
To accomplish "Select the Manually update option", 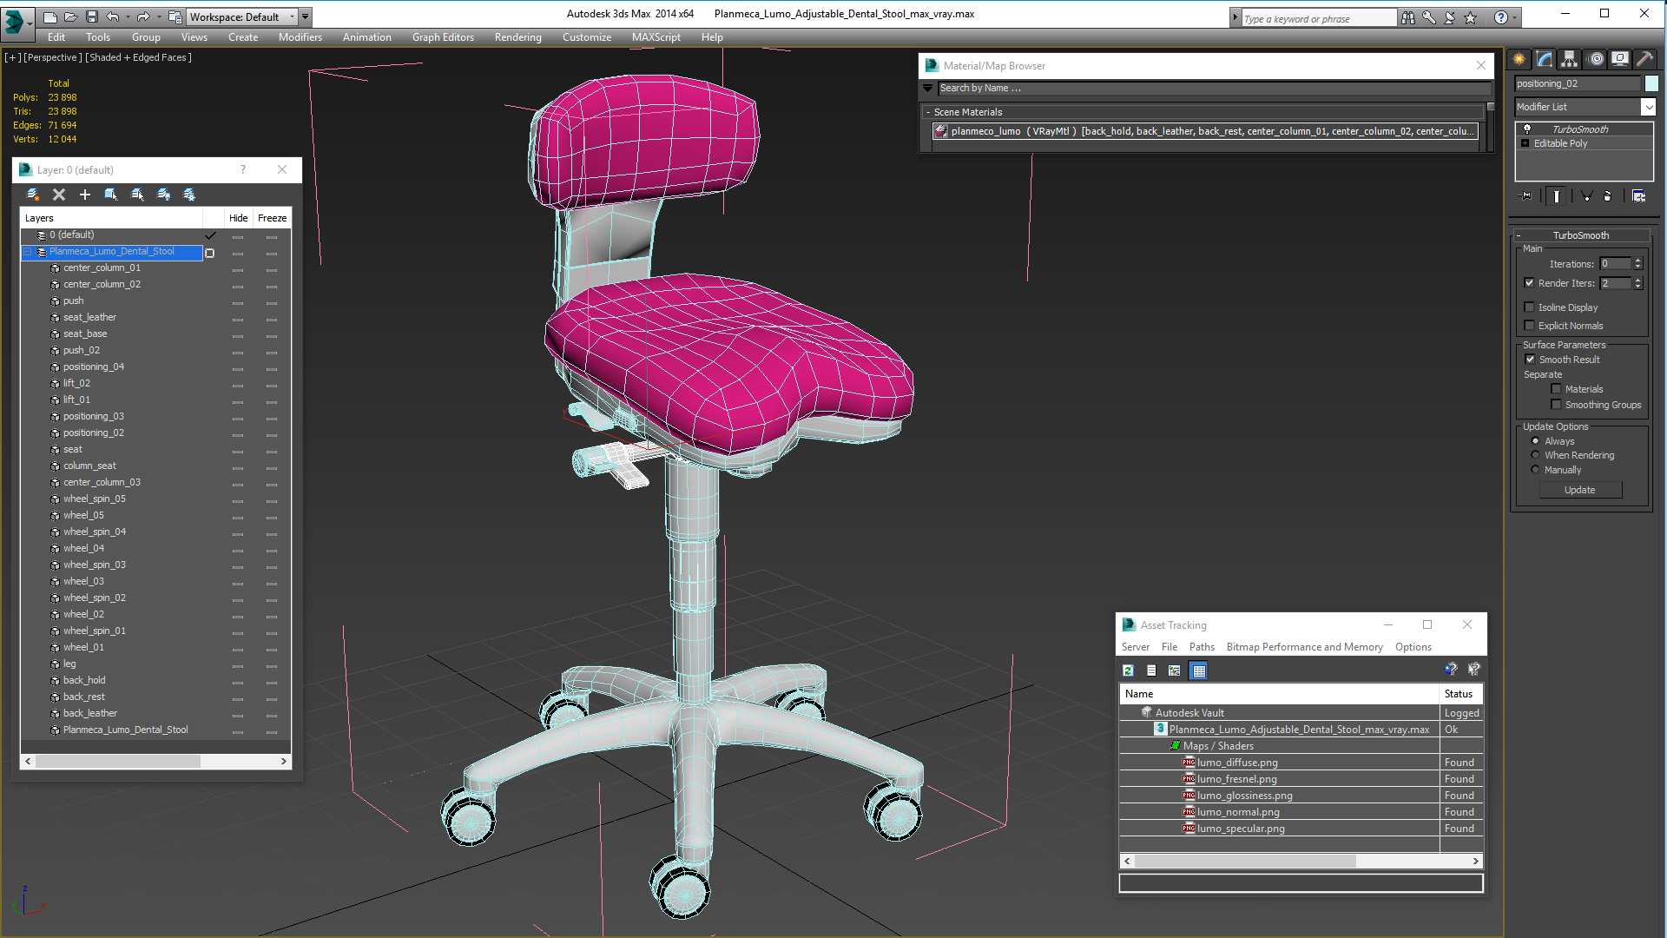I will (x=1535, y=470).
